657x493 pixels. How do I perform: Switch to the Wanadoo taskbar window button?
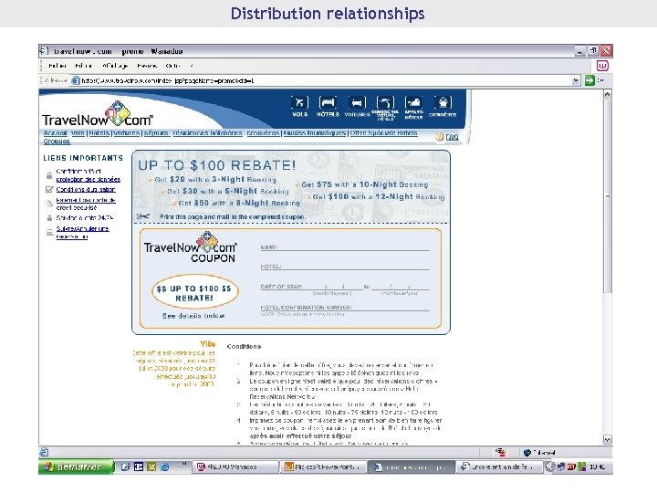coord(236,467)
